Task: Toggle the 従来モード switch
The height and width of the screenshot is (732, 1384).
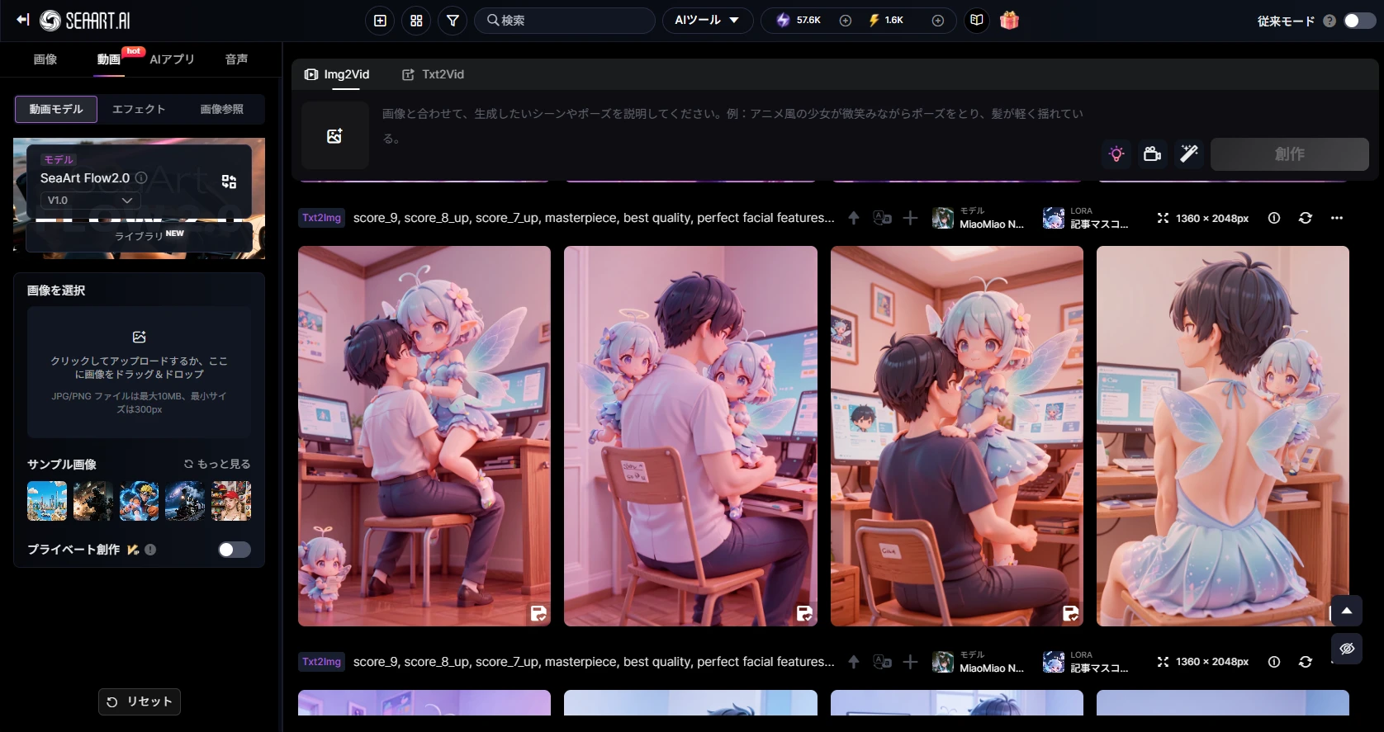Action: pos(1358,21)
